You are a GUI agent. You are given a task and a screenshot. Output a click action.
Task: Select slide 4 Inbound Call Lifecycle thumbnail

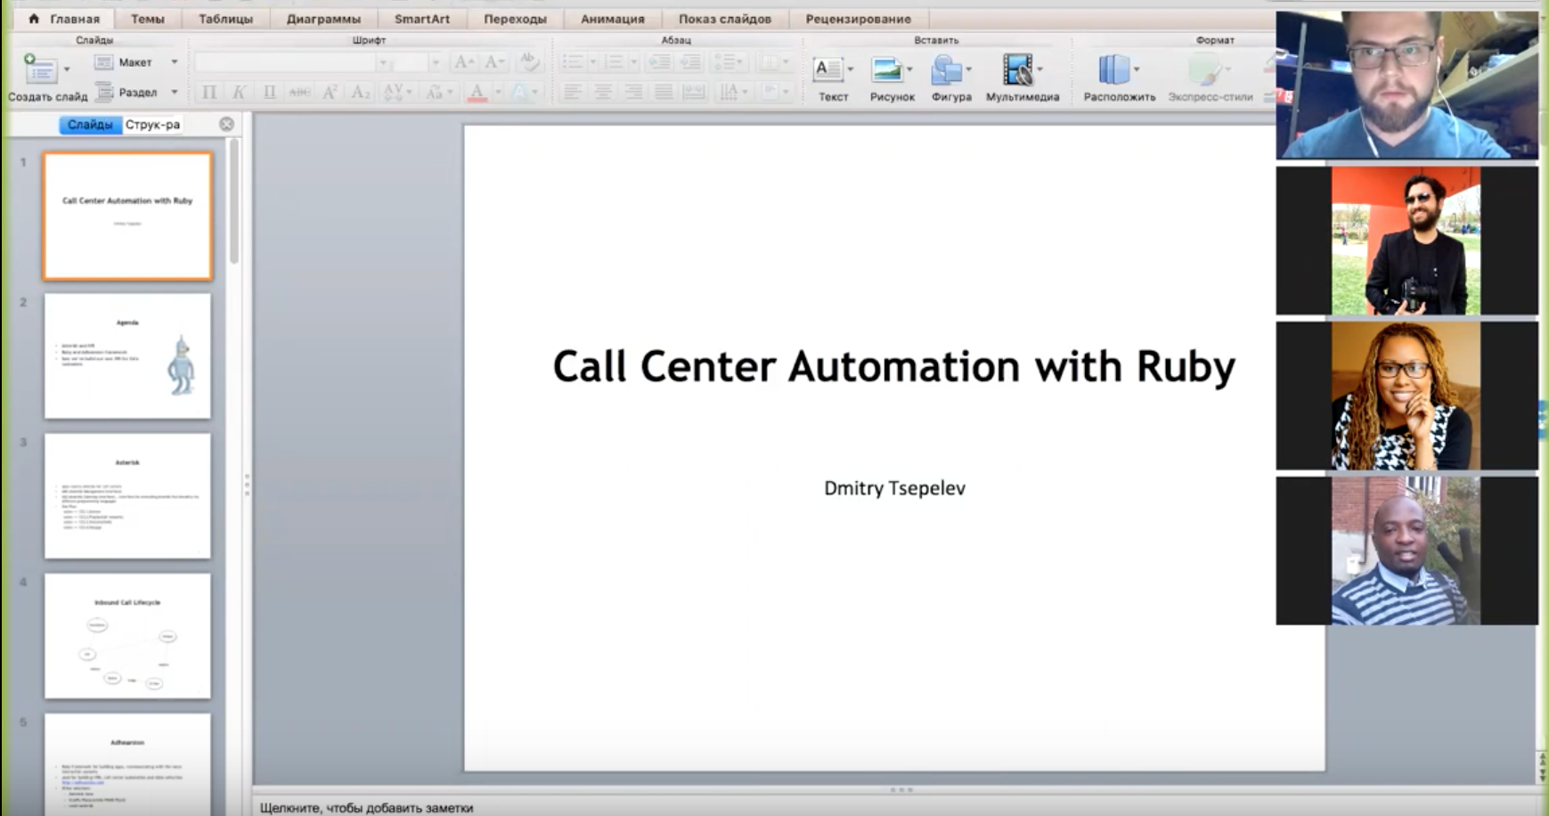(127, 635)
